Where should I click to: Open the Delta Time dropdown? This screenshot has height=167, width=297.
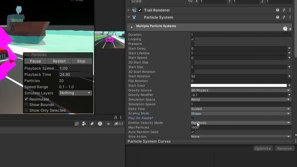[x=240, y=109]
